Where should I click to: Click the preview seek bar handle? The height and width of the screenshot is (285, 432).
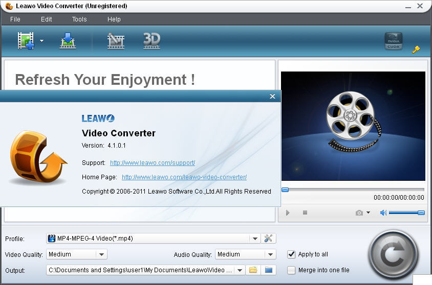[x=285, y=189]
